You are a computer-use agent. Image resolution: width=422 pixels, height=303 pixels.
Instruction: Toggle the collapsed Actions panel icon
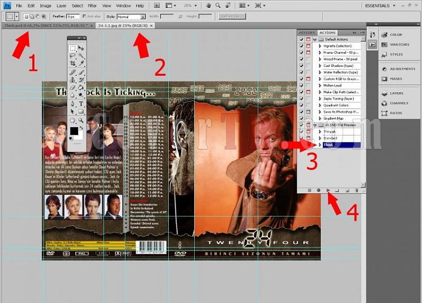pos(372,44)
